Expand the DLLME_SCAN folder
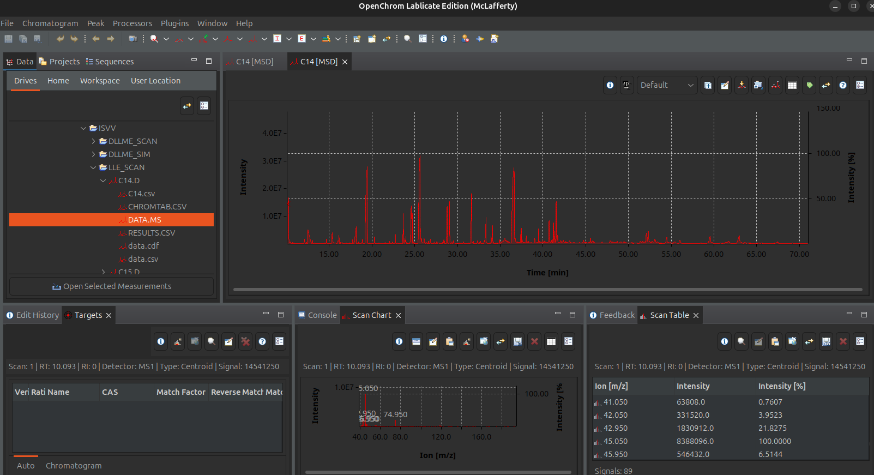This screenshot has width=874, height=475. click(x=93, y=141)
